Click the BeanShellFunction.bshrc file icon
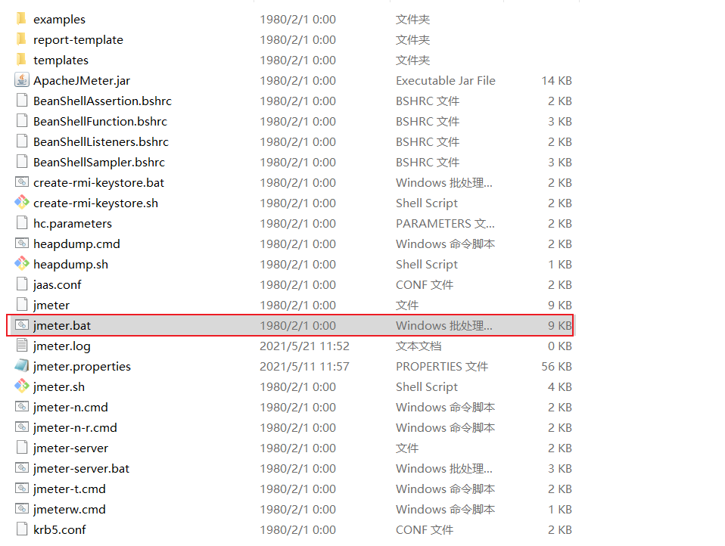 (22, 120)
